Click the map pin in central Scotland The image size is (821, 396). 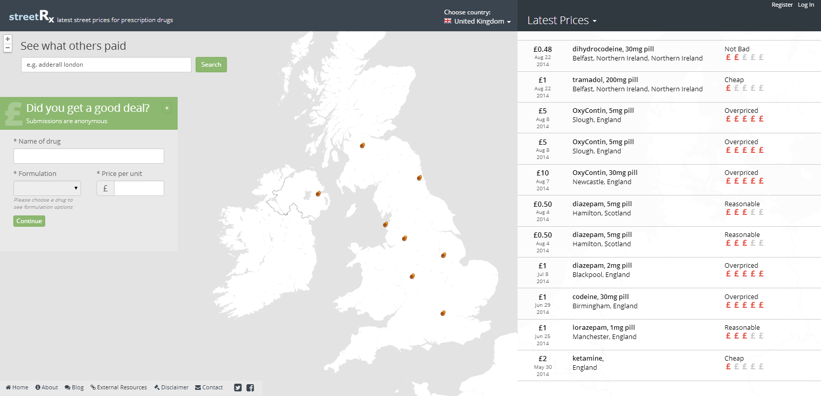coord(362,145)
